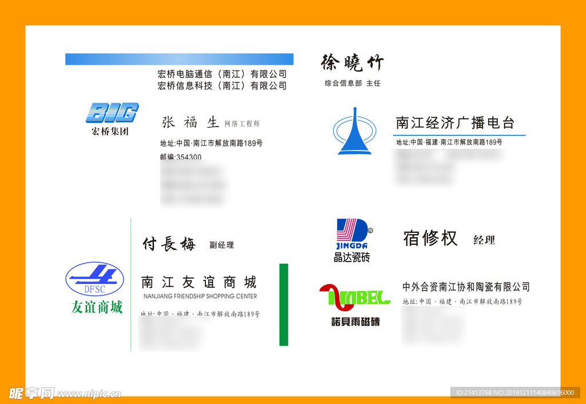586x404 pixels.
Task: Select the name 张福生
Action: click(x=190, y=122)
